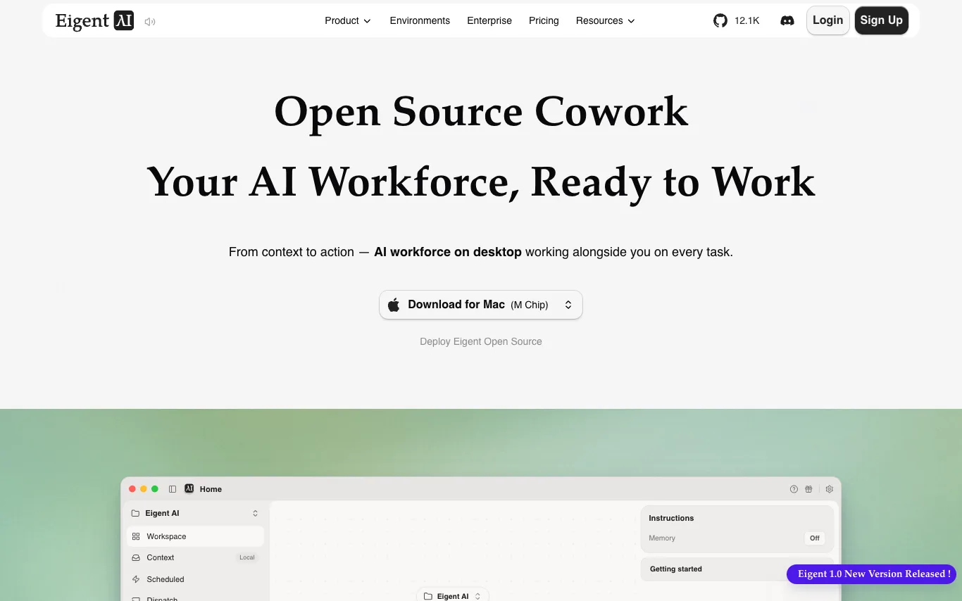Click the Local badge beside Context
The width and height of the screenshot is (962, 601).
pos(247,557)
